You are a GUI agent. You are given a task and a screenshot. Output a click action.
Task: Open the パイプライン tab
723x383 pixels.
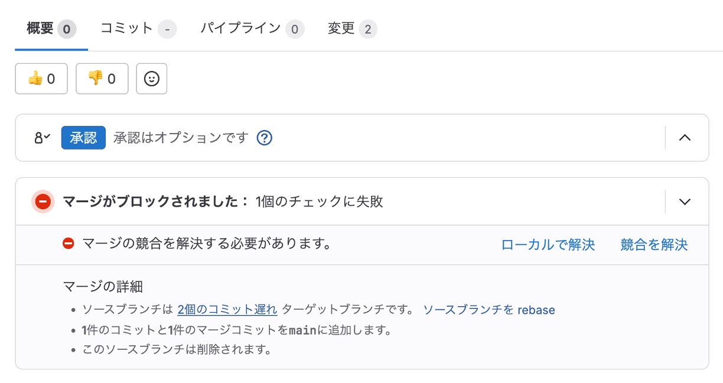(x=252, y=28)
